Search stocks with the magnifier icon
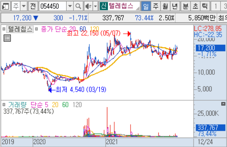 pos(79,6)
